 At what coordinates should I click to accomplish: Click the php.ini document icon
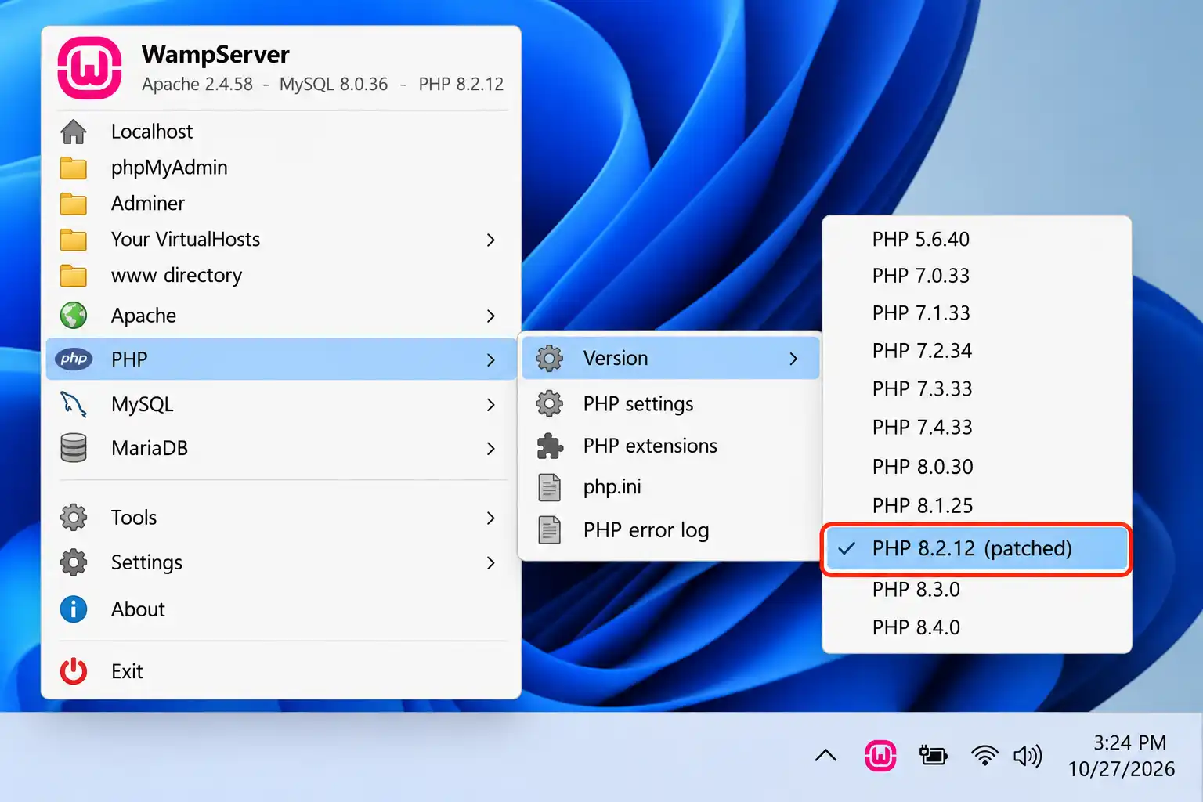[550, 487]
